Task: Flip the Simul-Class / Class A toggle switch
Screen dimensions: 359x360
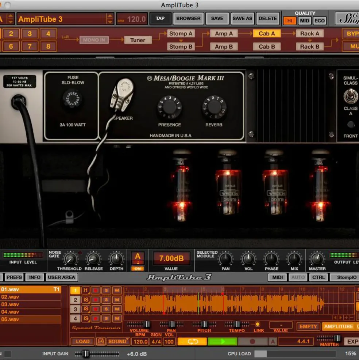Action: click(x=351, y=96)
